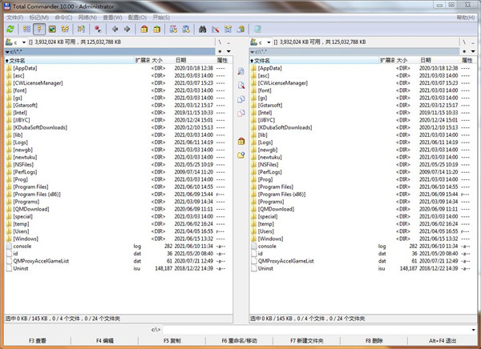Toggle the highlighted full details view button
Viewport: 481px width, 349px height.
coord(39,29)
